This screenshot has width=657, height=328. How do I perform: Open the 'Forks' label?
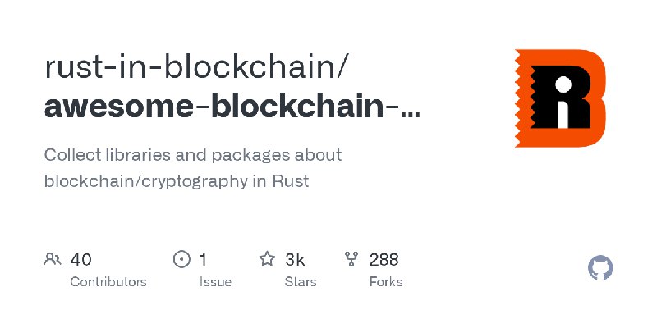[x=386, y=282]
